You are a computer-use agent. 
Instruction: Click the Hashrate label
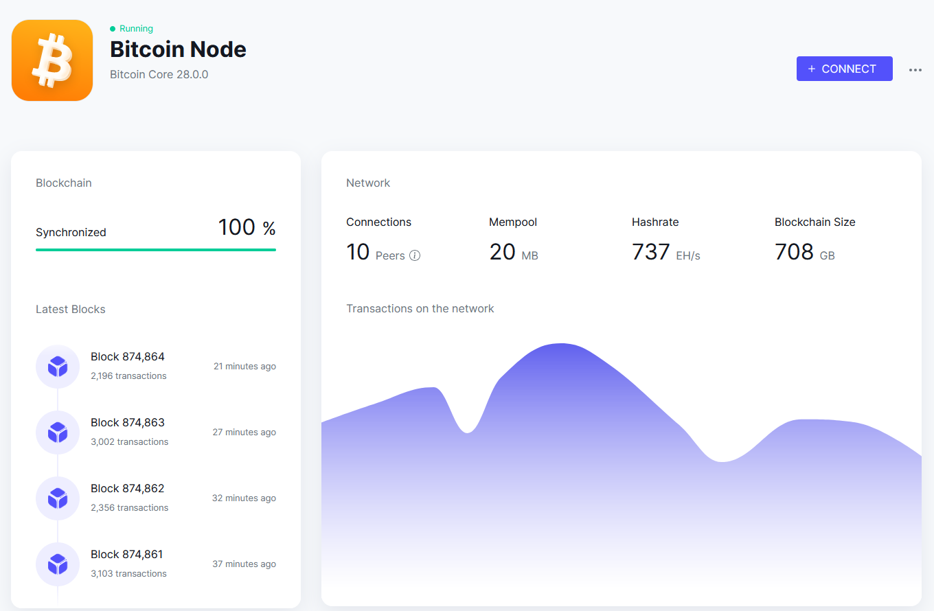point(655,222)
